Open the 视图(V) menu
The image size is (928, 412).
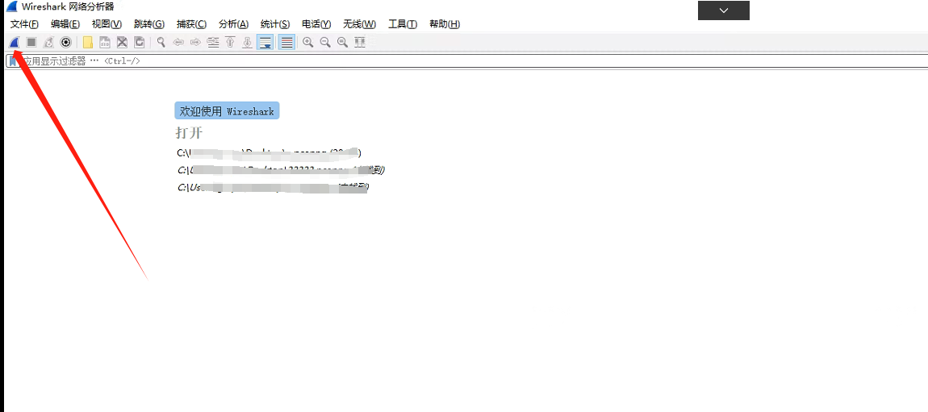point(107,24)
